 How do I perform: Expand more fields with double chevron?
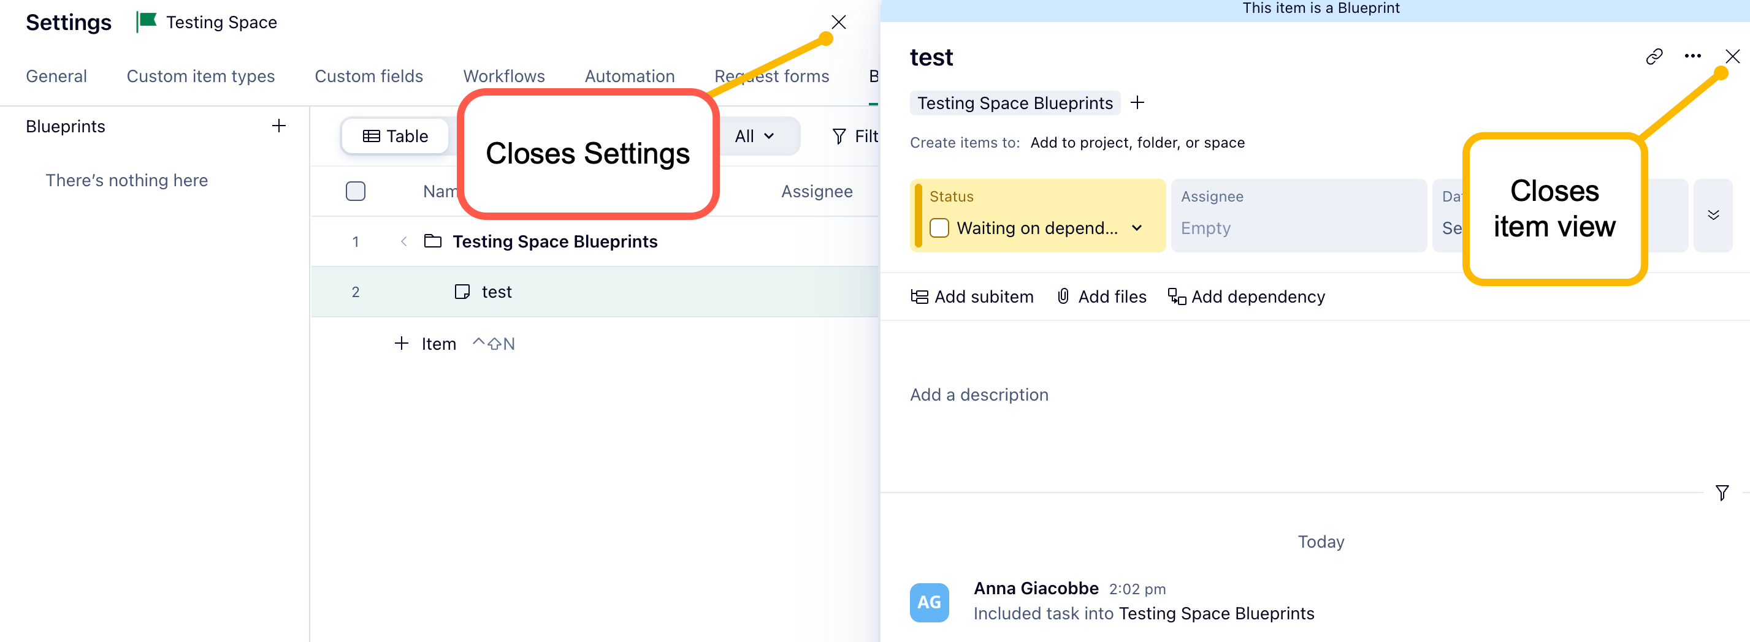click(x=1713, y=215)
